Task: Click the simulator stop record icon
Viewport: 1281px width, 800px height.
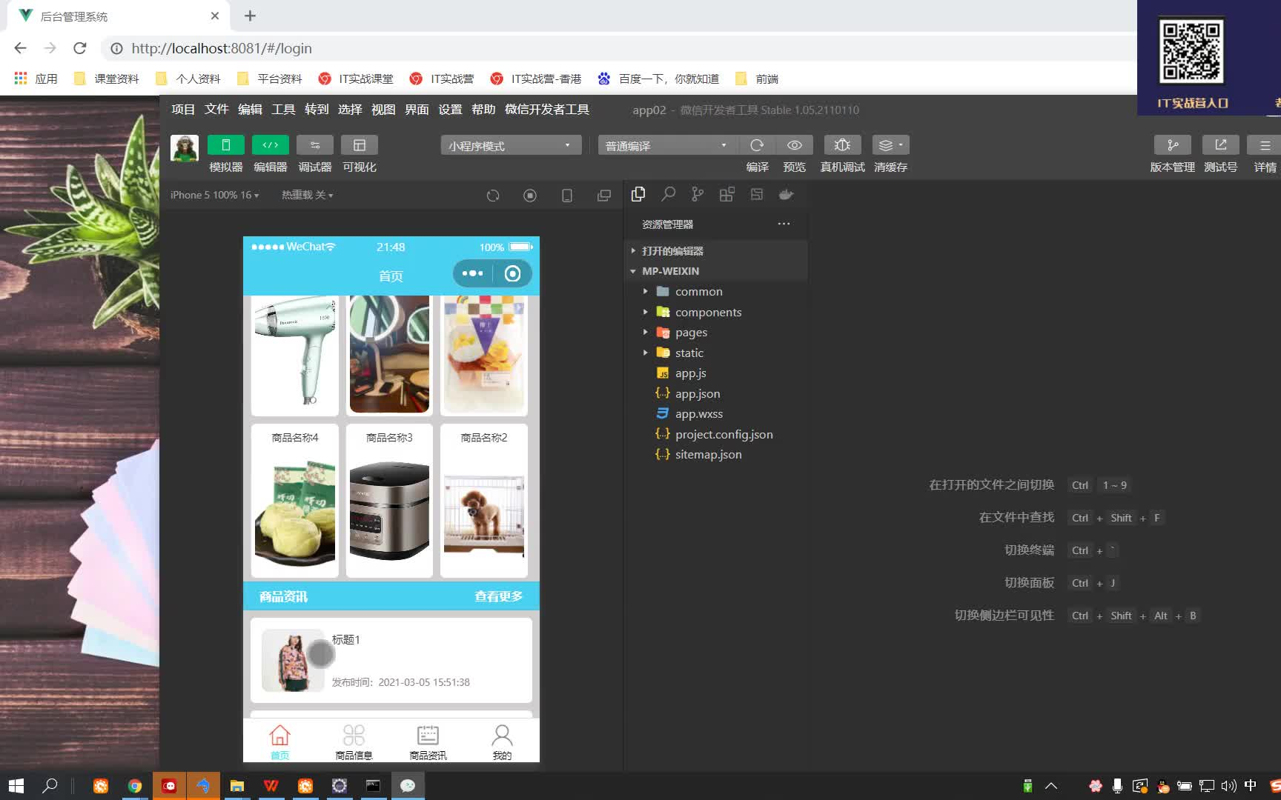Action: coord(530,196)
